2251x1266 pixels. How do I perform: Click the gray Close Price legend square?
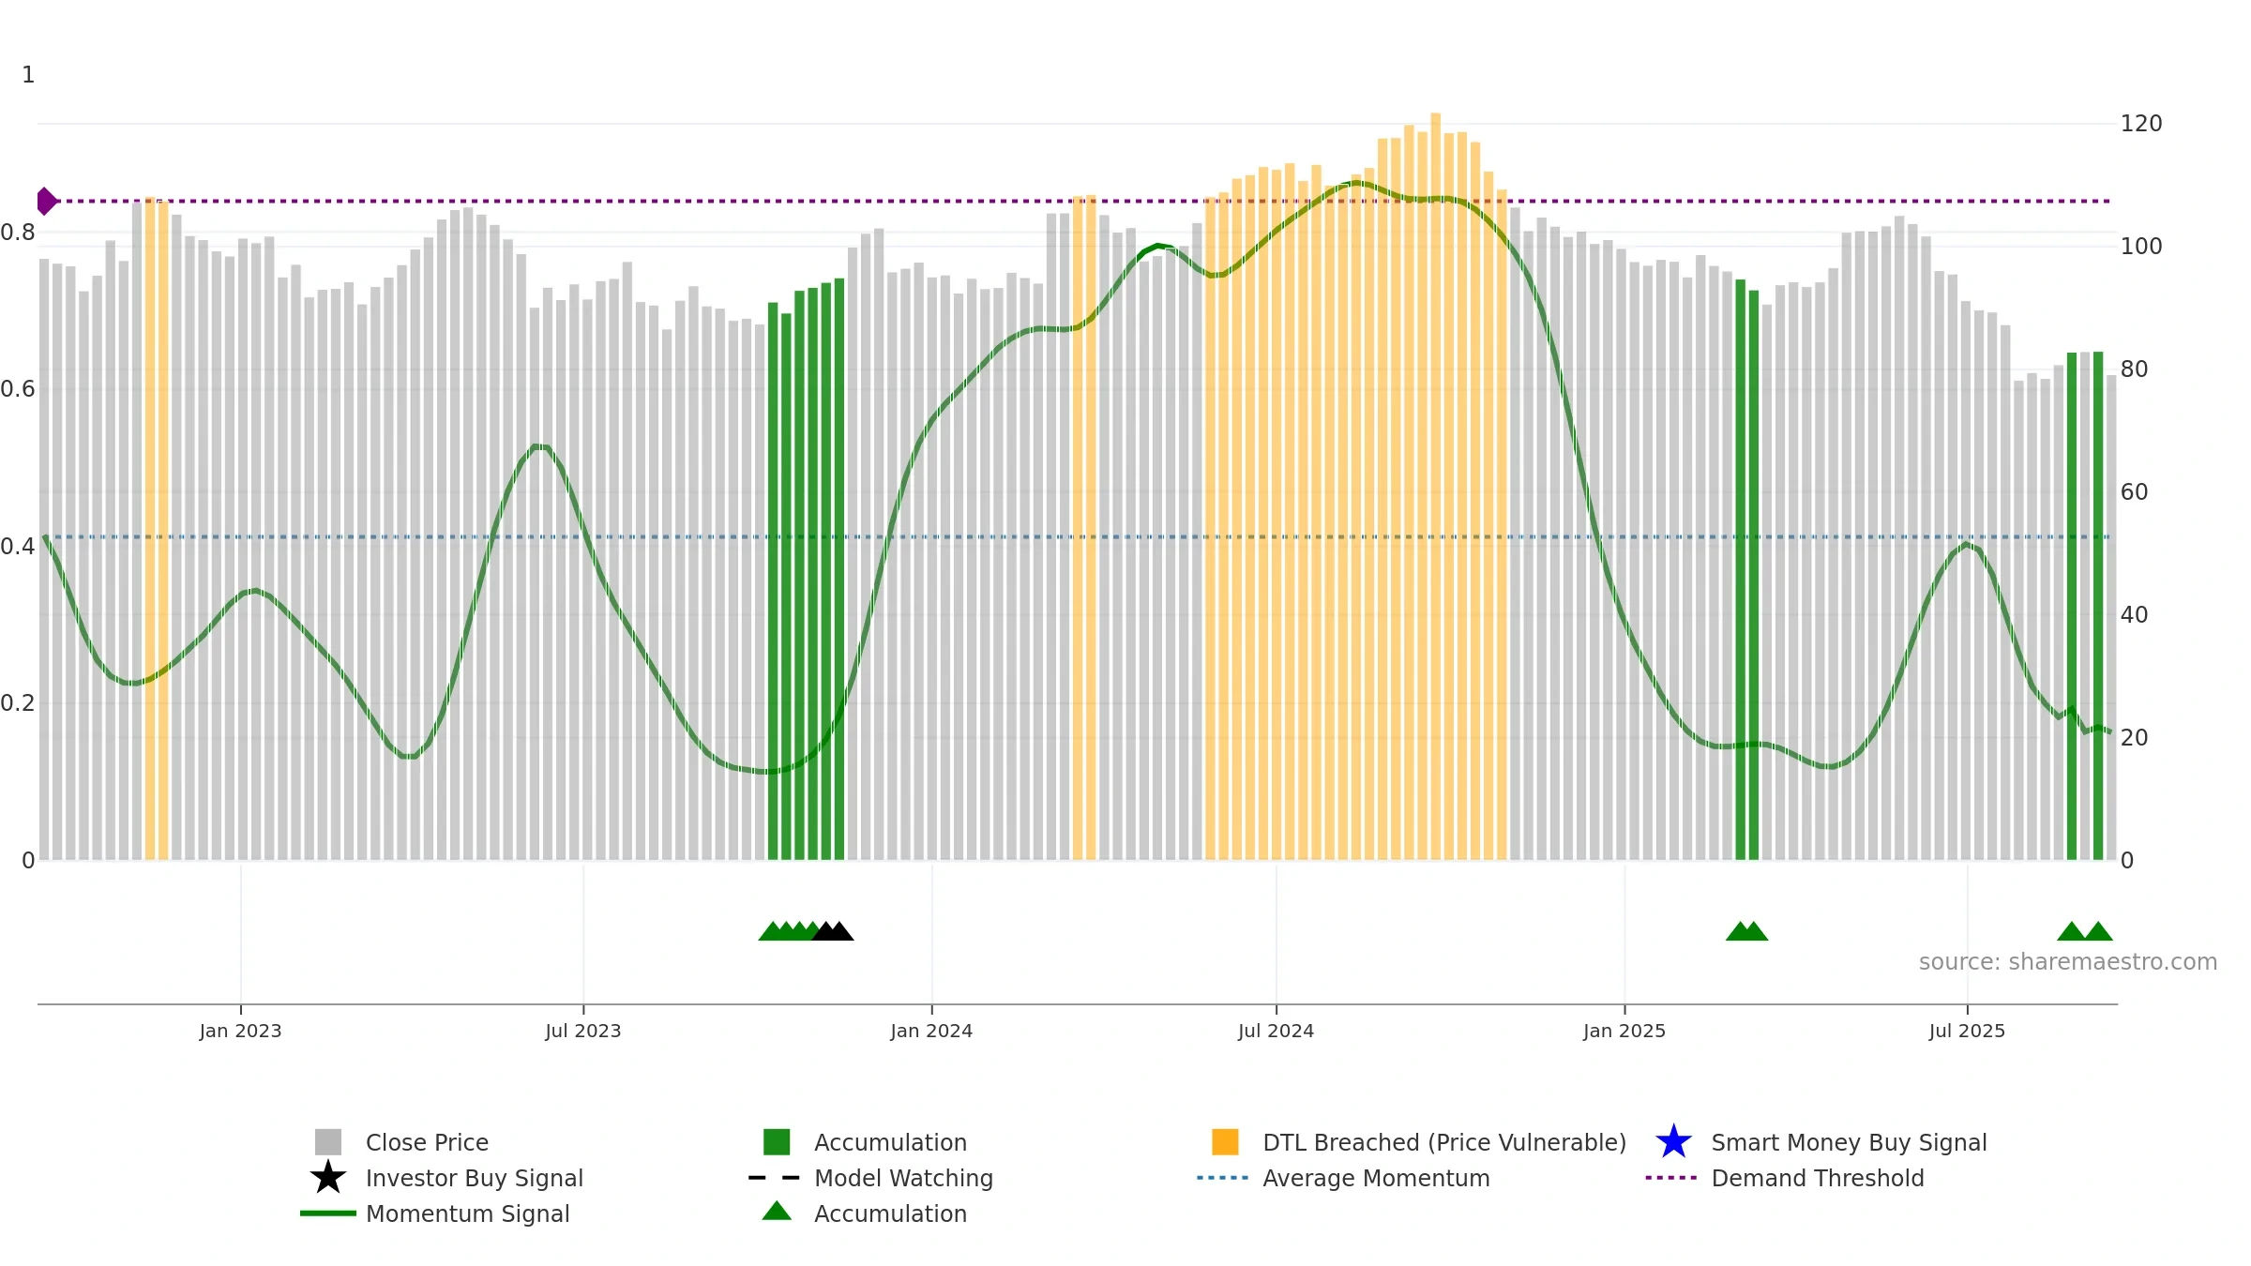[x=327, y=1142]
